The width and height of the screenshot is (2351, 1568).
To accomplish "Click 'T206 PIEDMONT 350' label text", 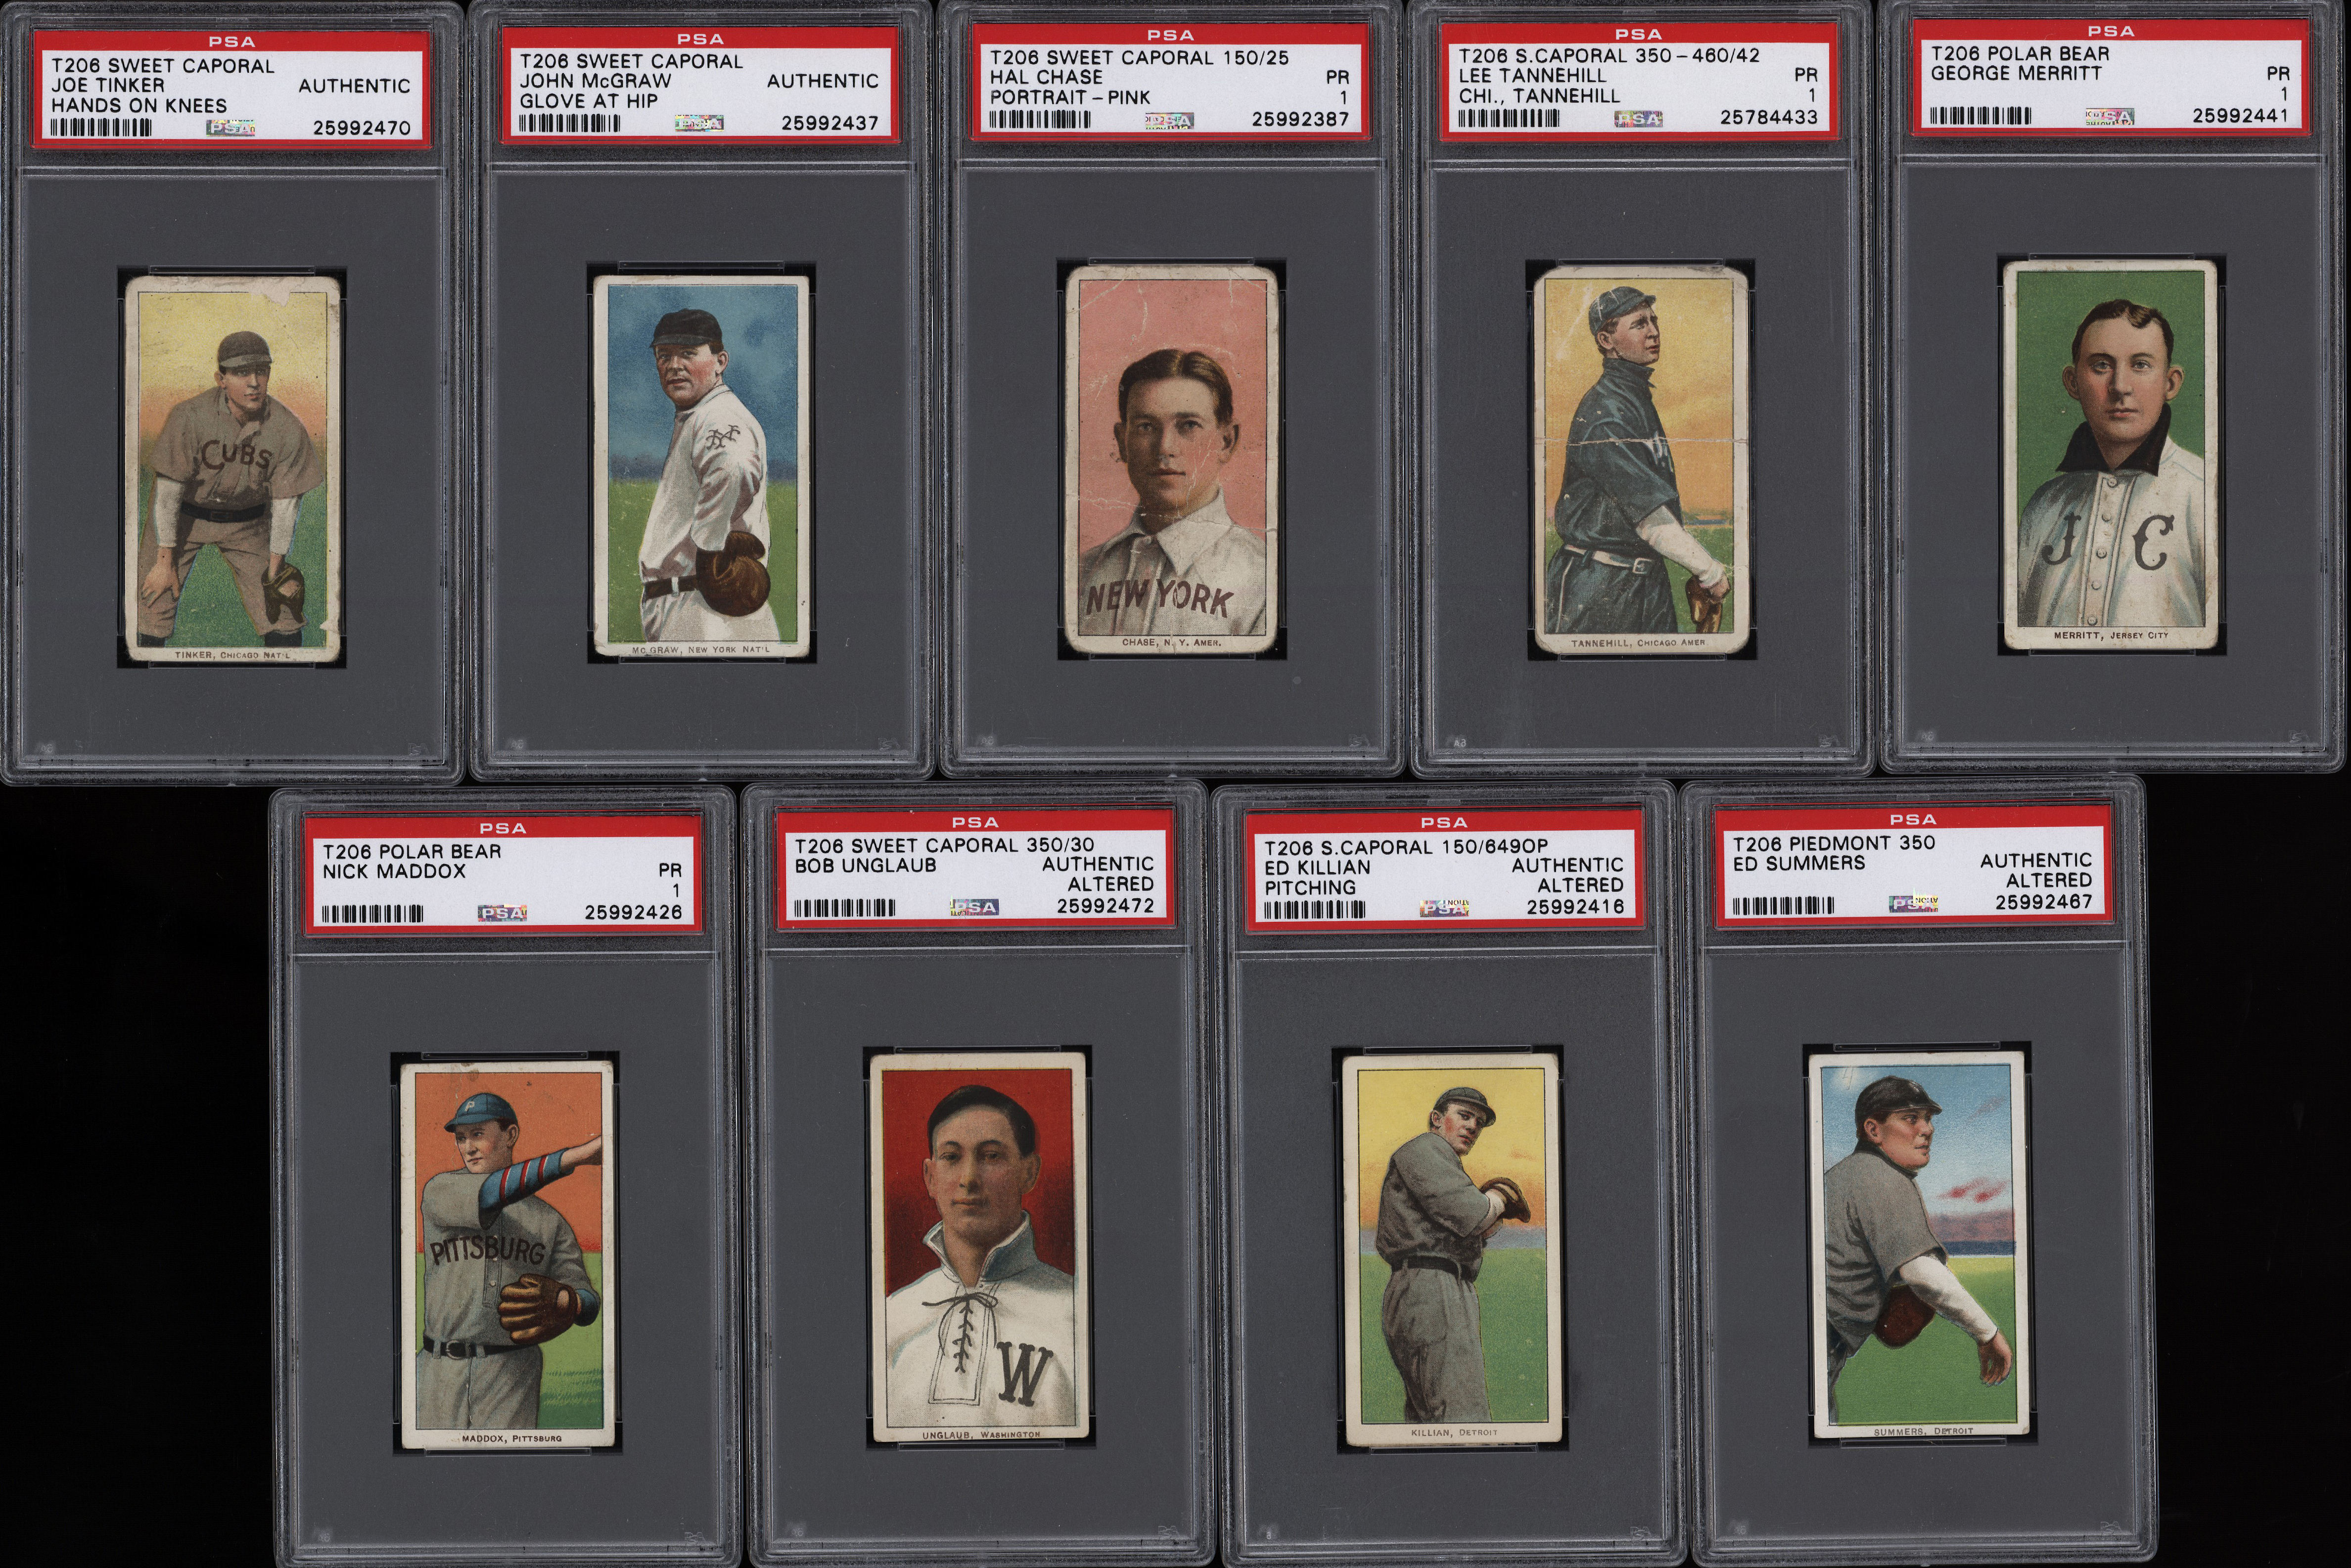I will 1834,842.
